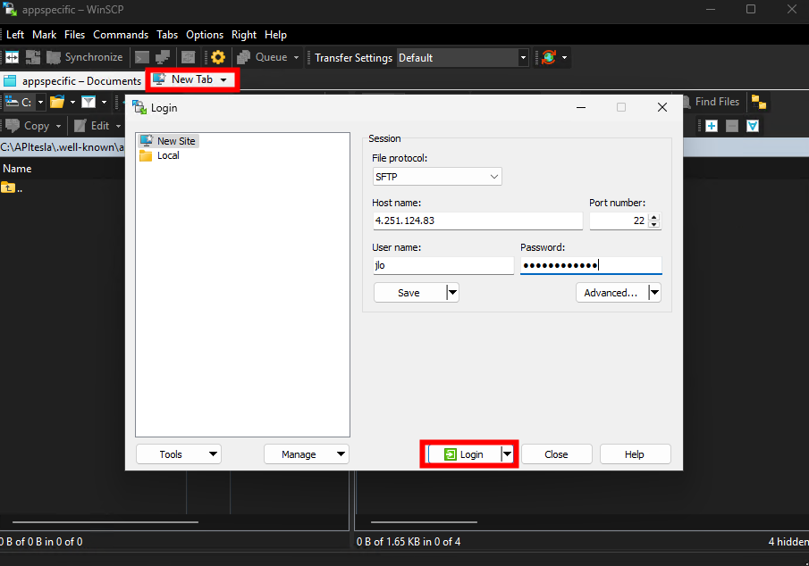This screenshot has width=809, height=566.
Task: Click '0 B of 1.65 KB in 0 of 4' status
Action: (409, 542)
